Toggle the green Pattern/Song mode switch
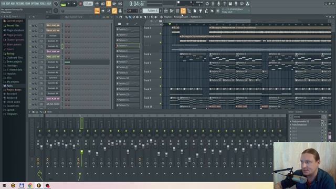The width and height of the screenshot is (336, 189). pyautogui.click(x=63, y=4)
